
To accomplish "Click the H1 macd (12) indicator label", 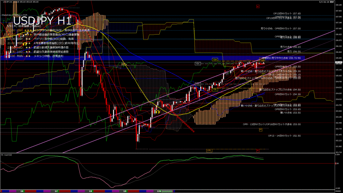I will pyautogui.click(x=7, y=155).
